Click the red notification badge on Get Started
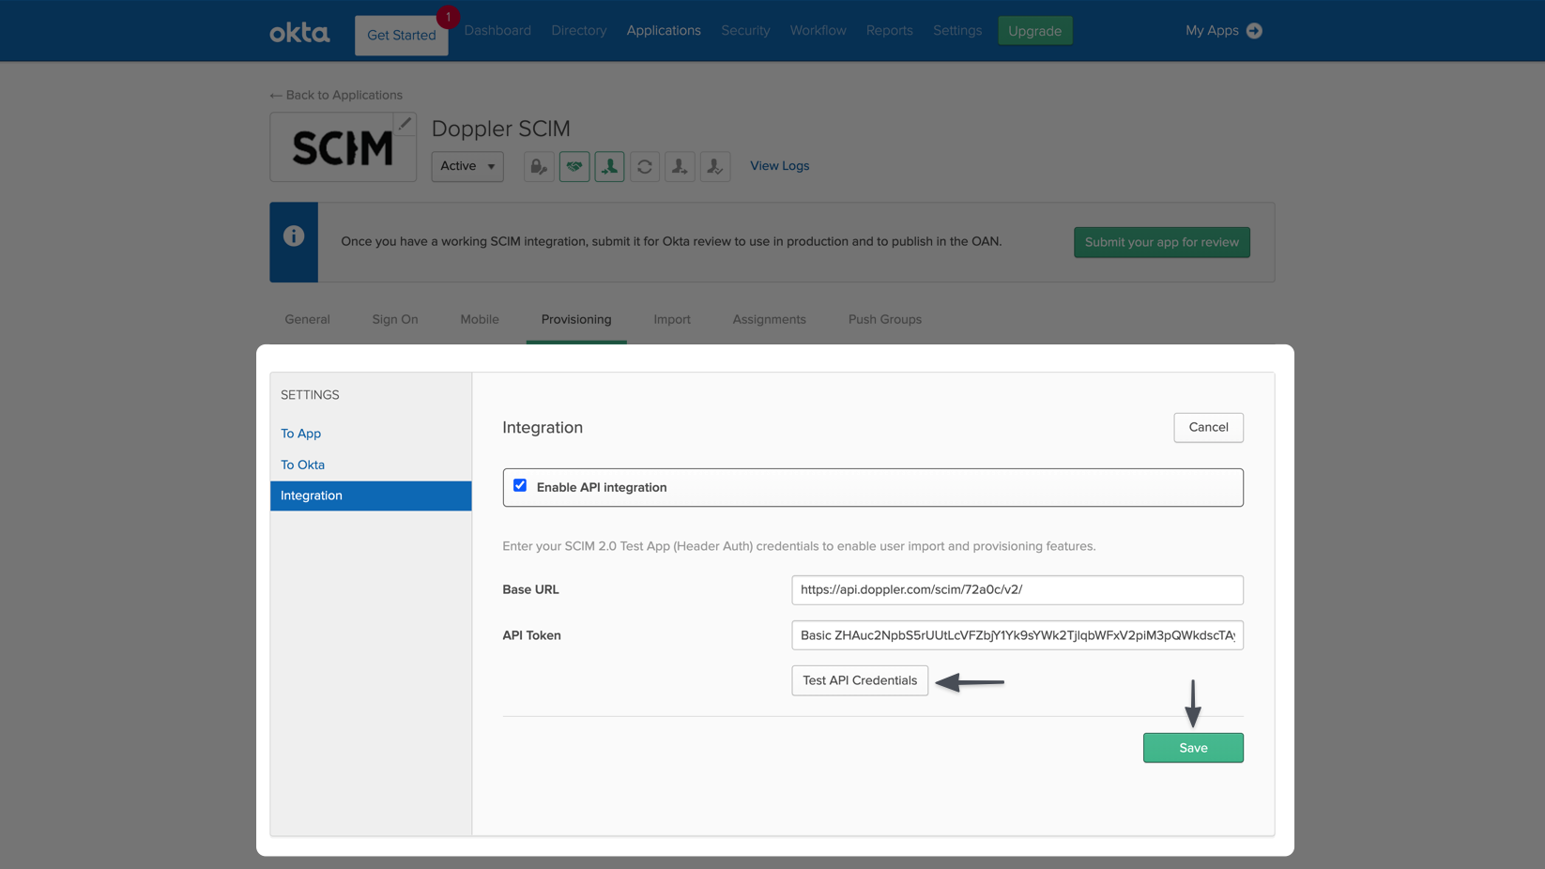This screenshot has width=1545, height=869. pyautogui.click(x=448, y=17)
